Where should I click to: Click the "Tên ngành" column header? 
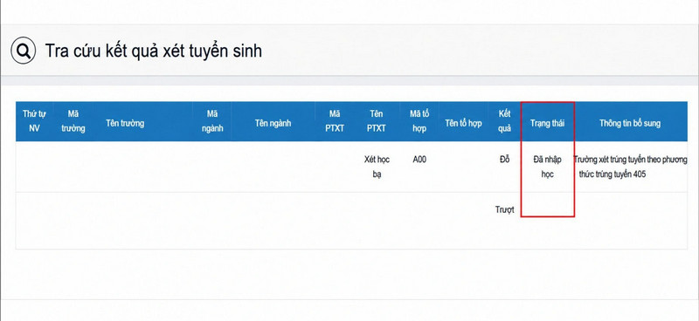tap(273, 123)
